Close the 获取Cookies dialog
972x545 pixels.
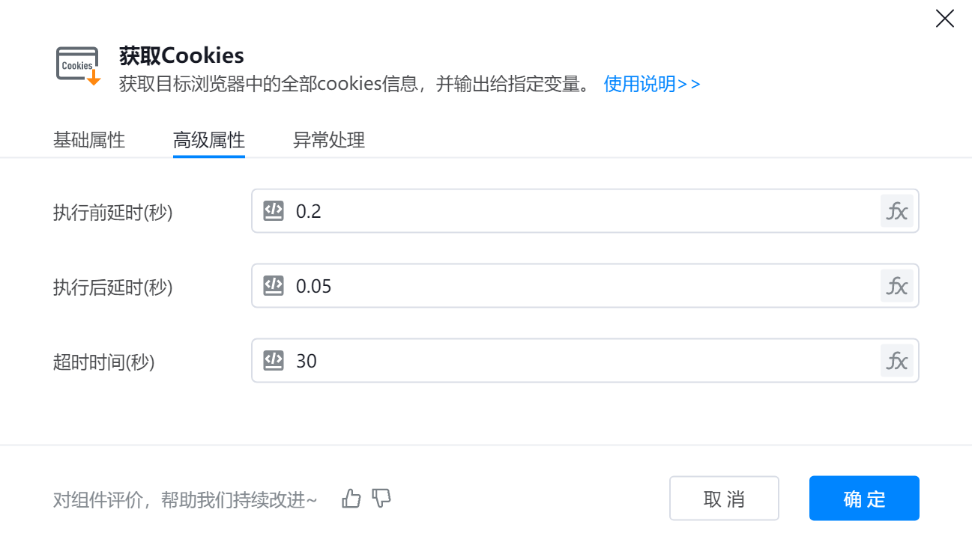click(x=944, y=19)
